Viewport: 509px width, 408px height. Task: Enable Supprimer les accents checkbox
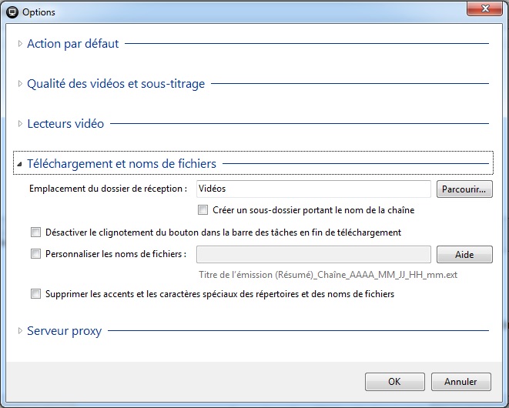[x=35, y=294]
